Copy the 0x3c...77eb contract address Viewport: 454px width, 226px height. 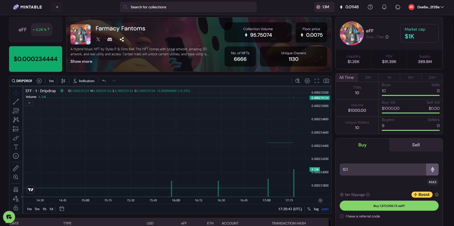[x=387, y=37]
